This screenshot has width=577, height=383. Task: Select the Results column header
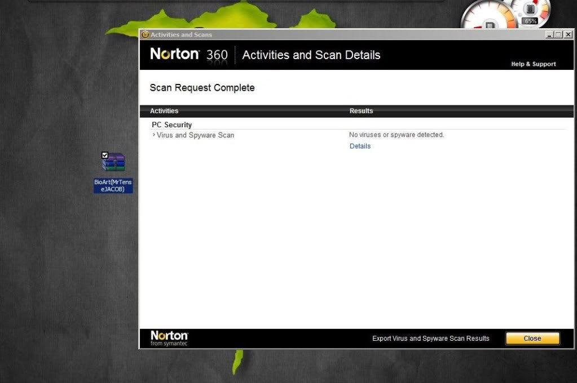361,110
